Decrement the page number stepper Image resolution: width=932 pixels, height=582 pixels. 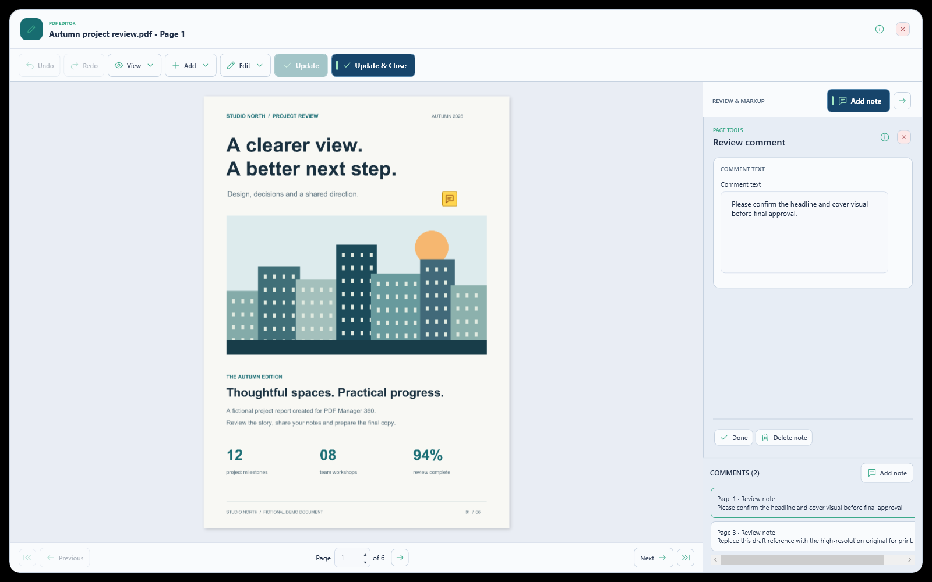point(365,562)
